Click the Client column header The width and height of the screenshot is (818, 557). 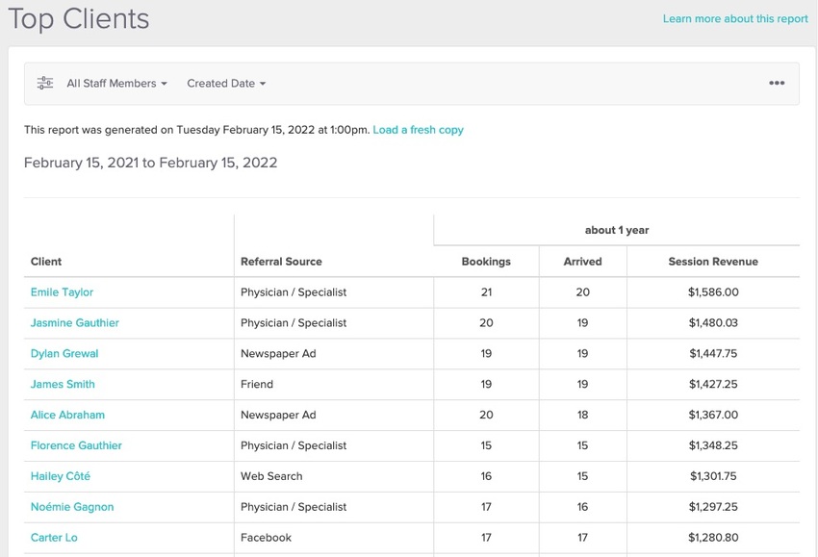[46, 262]
